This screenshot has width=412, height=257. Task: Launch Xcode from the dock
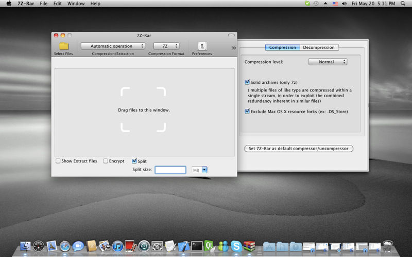184,247
